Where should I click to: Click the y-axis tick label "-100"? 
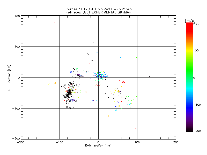(16, 109)
